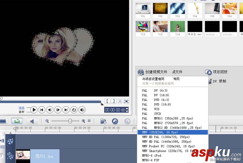Enlarge the preview window
Image resolution: width=243 pixels, height=163 pixels.
click(126, 101)
